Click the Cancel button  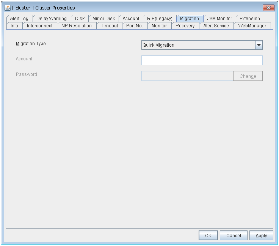(x=234, y=235)
